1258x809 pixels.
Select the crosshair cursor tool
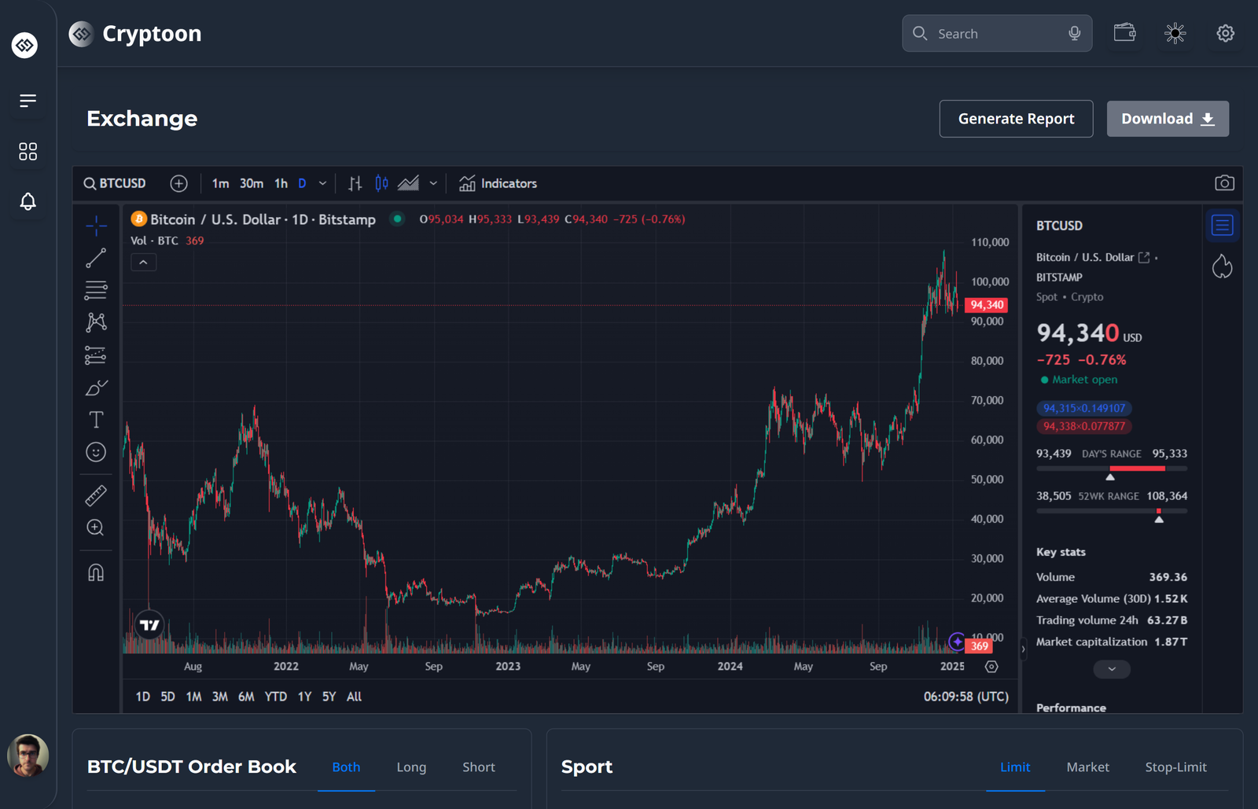coord(95,226)
